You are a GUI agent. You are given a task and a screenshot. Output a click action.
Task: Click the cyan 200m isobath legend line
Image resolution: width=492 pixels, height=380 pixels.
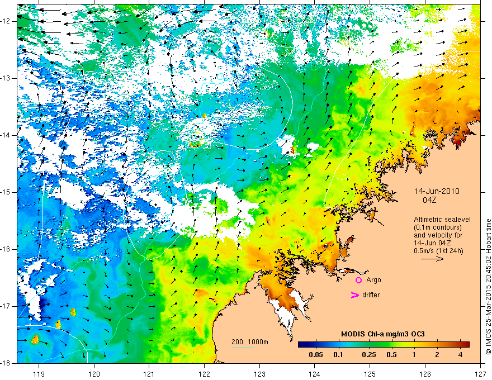243,348
